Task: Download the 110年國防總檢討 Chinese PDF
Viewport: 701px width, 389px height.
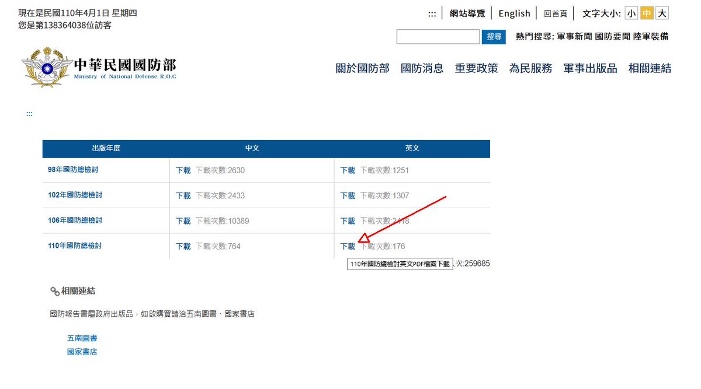Action: click(182, 246)
